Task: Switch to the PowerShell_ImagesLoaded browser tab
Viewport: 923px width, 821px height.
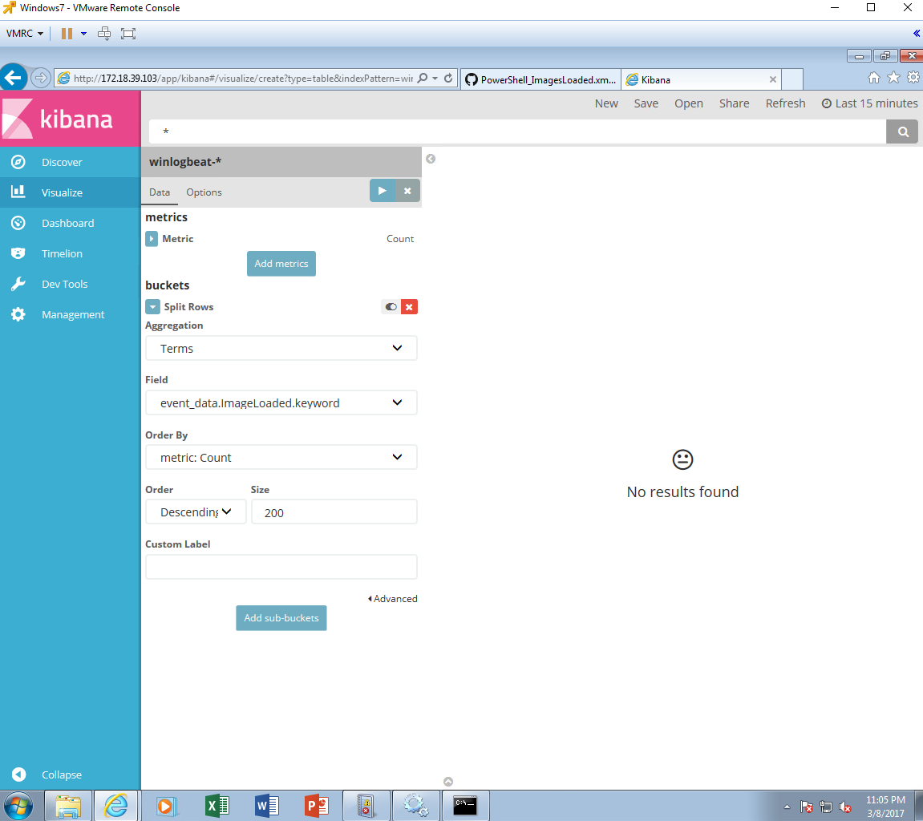Action: click(x=540, y=79)
